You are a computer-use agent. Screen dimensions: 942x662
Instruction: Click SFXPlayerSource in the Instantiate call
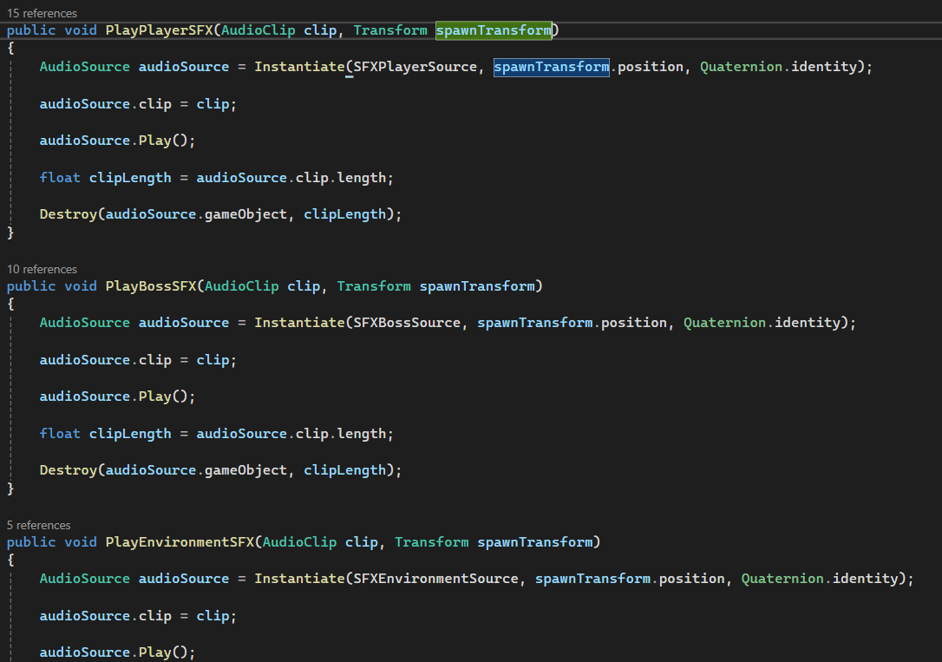[415, 67]
